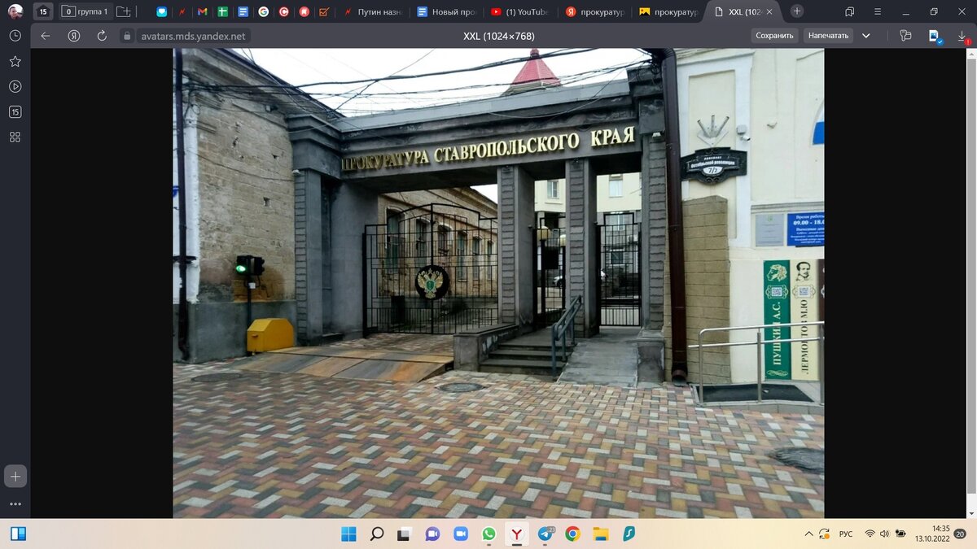Add a new item with sidebar plus button
Image resolution: width=977 pixels, height=549 pixels.
15,476
